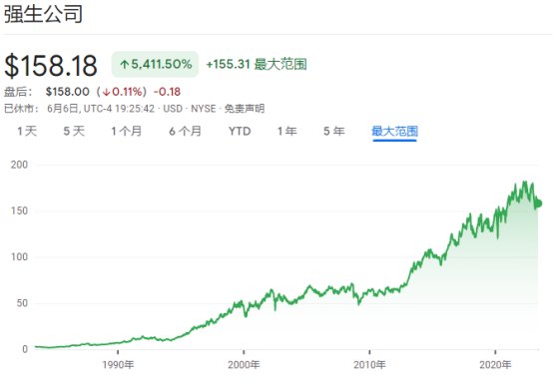This screenshot has width=553, height=385.
Task: Click the $158.18 current price
Action: [51, 66]
